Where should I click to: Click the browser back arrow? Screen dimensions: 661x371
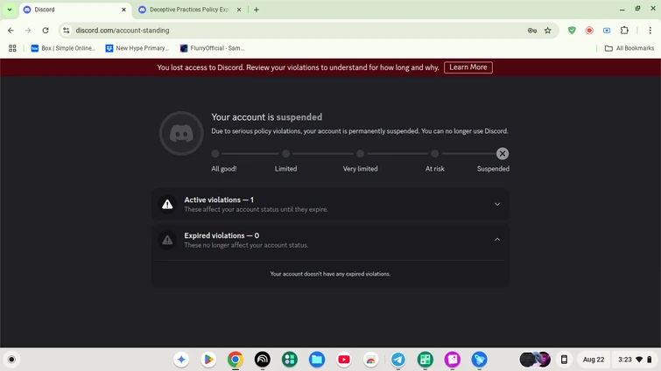pyautogui.click(x=11, y=31)
